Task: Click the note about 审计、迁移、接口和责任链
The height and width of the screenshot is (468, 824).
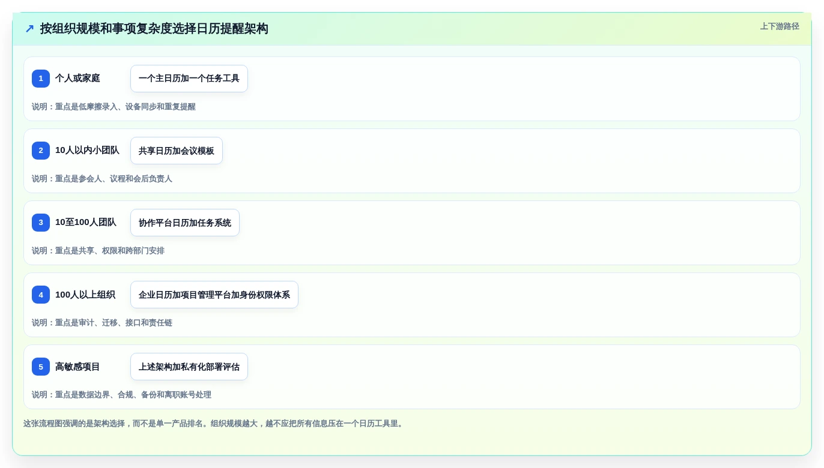Action: click(102, 323)
